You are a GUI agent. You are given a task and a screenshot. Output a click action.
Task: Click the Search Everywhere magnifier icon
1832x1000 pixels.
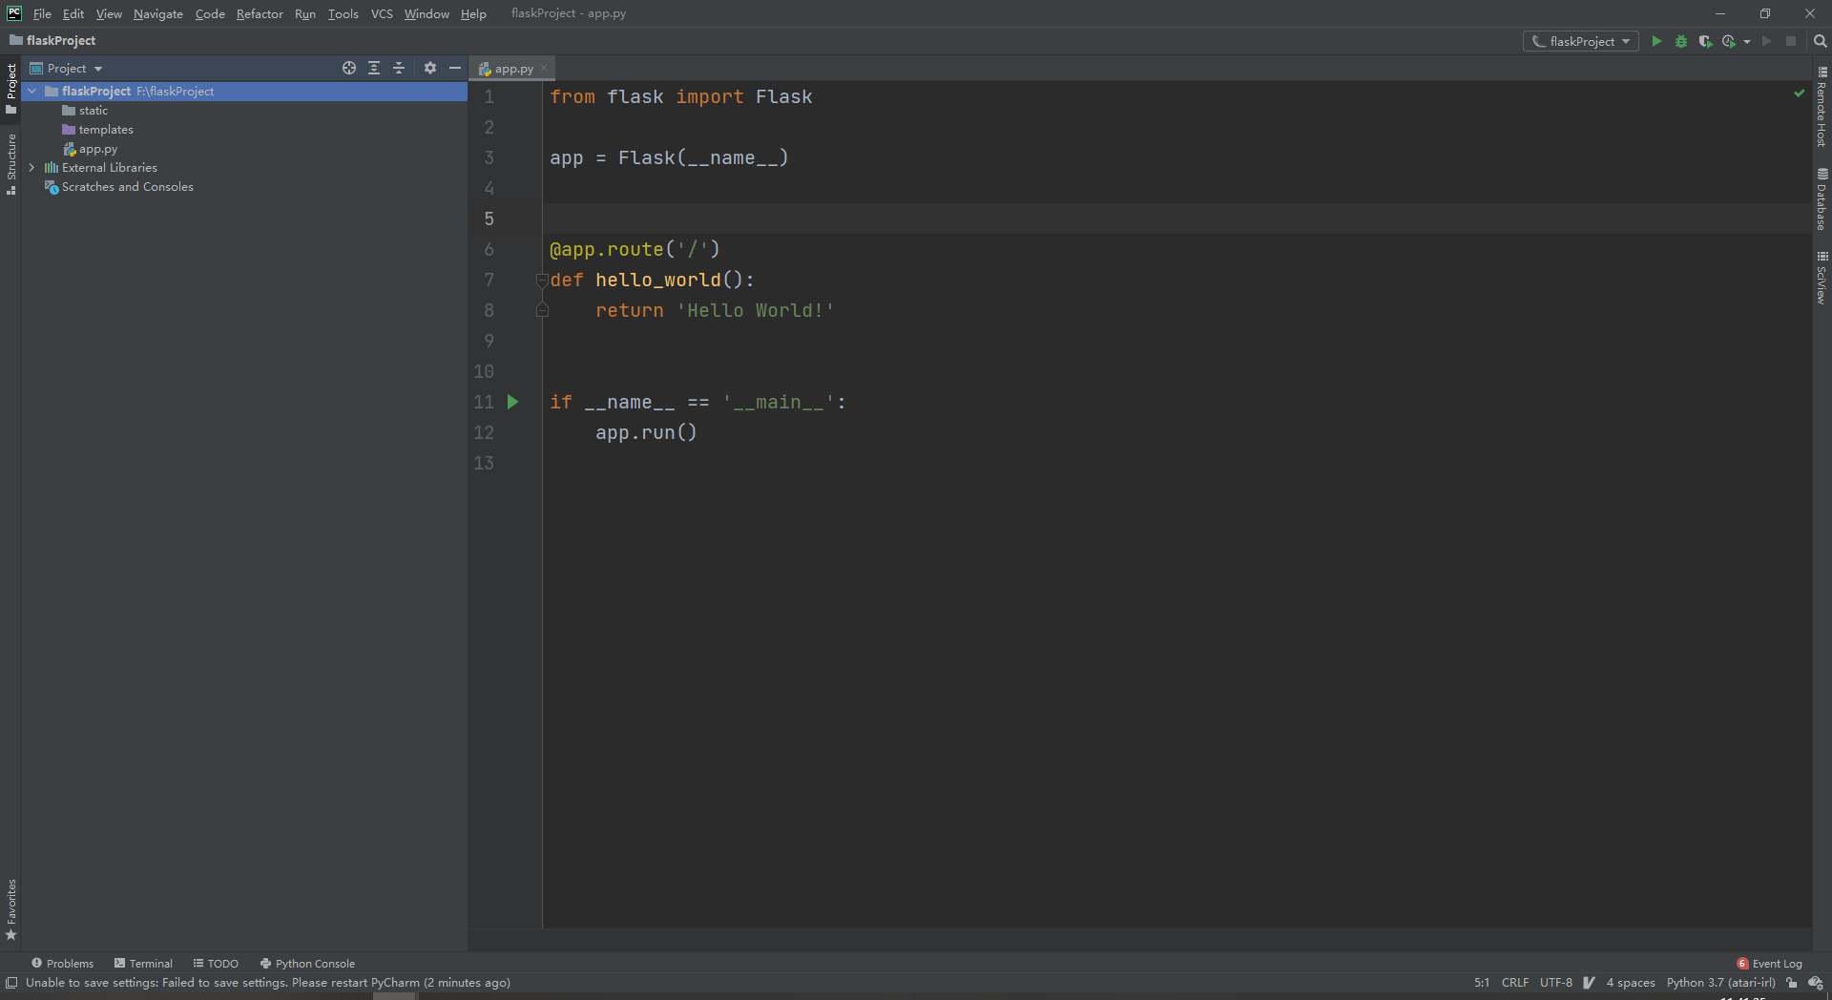point(1820,41)
